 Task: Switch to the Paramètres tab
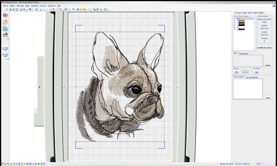tap(244, 54)
